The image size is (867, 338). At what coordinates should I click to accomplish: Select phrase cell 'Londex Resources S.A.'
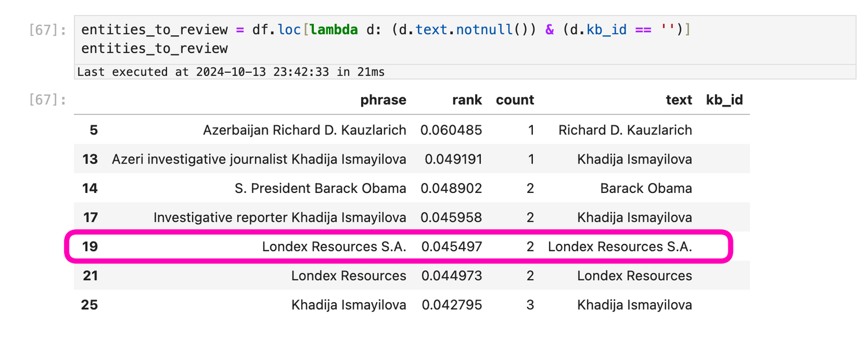(x=334, y=246)
